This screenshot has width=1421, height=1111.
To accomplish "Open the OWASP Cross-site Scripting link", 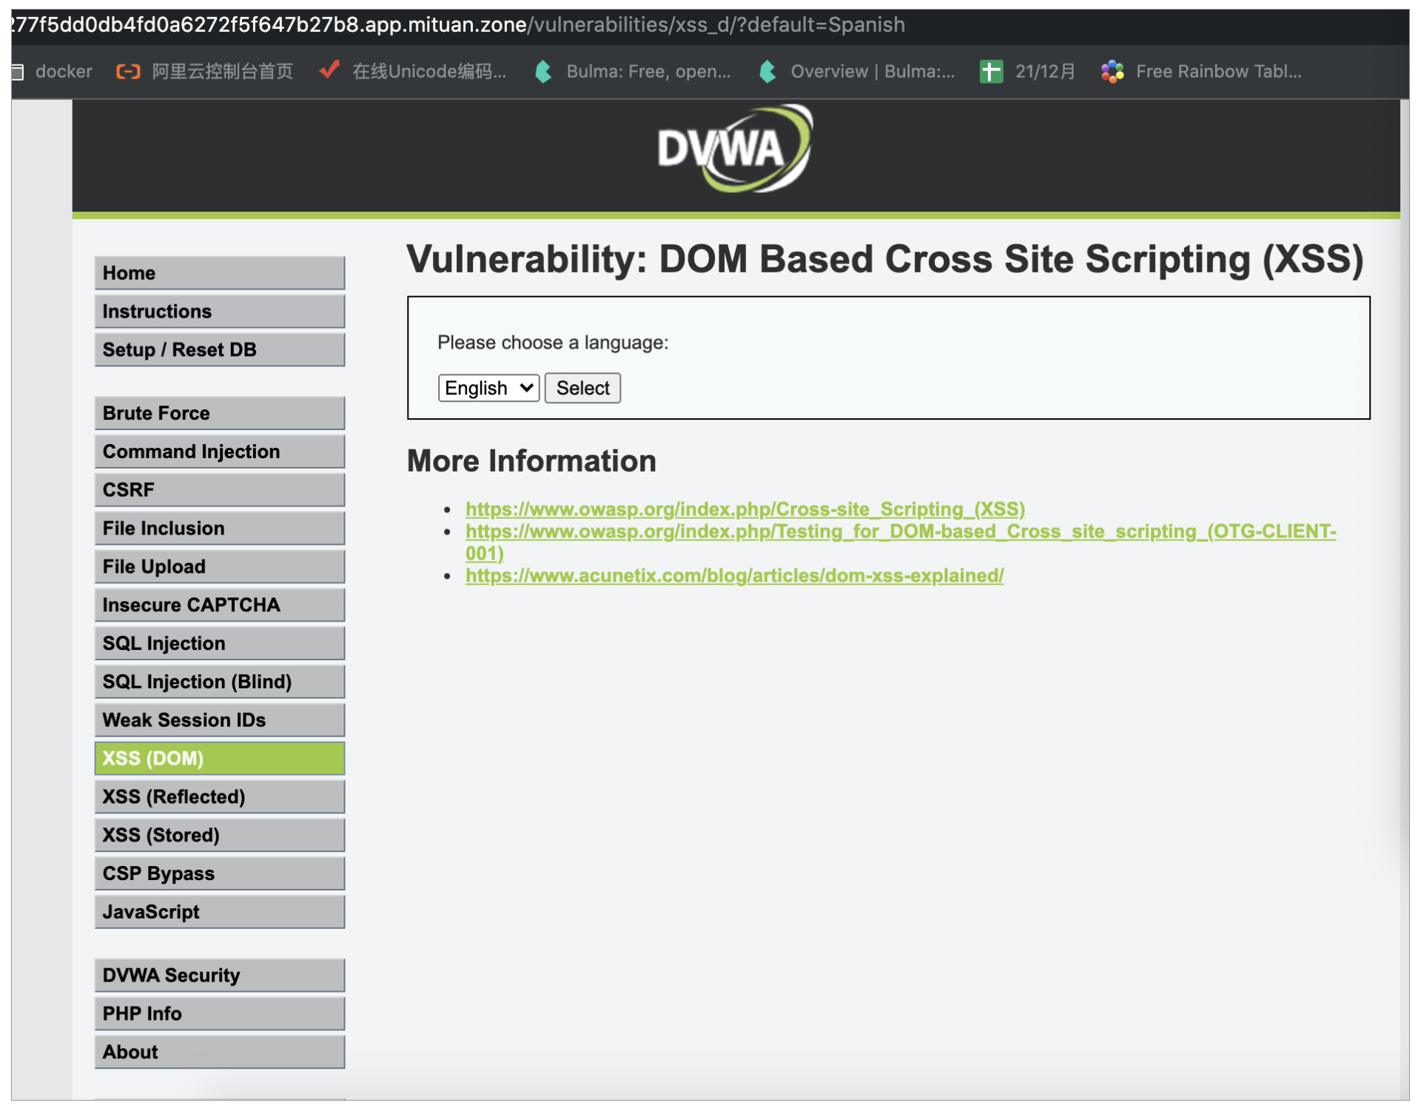I will point(745,509).
